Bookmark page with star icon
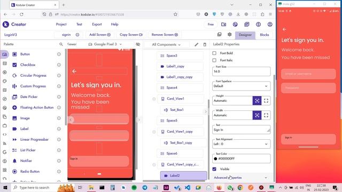This screenshot has height=192, width=342. point(175,14)
